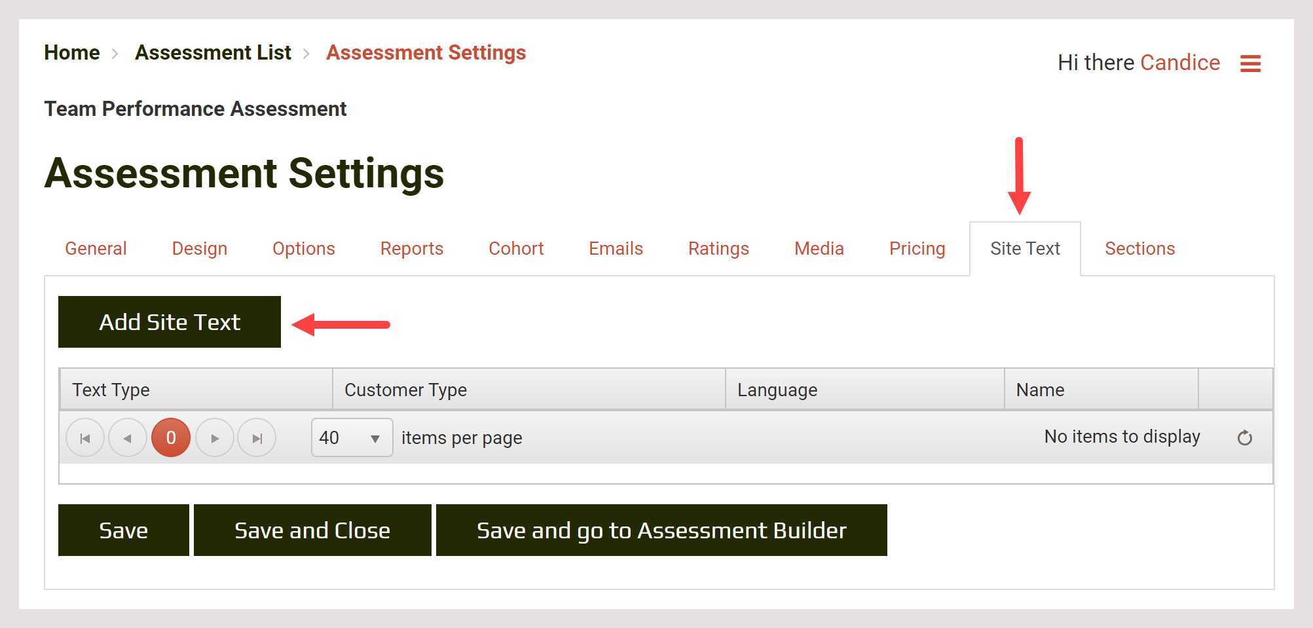Screen dimensions: 1313x628
Task: Jump to the first page in pagination
Action: coord(85,437)
